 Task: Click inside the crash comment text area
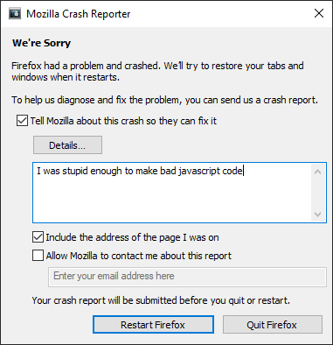tap(172, 193)
